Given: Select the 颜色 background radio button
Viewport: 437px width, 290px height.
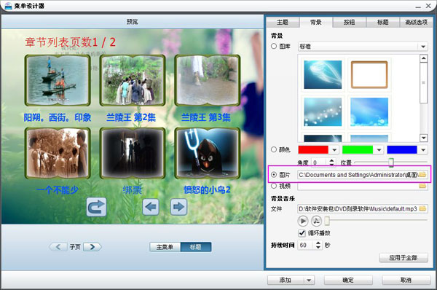Looking at the screenshot, I should point(274,149).
